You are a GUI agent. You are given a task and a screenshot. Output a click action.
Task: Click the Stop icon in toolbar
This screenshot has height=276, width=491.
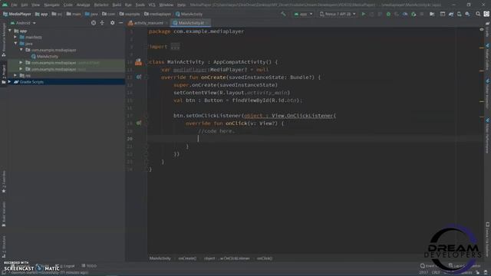(x=422, y=14)
